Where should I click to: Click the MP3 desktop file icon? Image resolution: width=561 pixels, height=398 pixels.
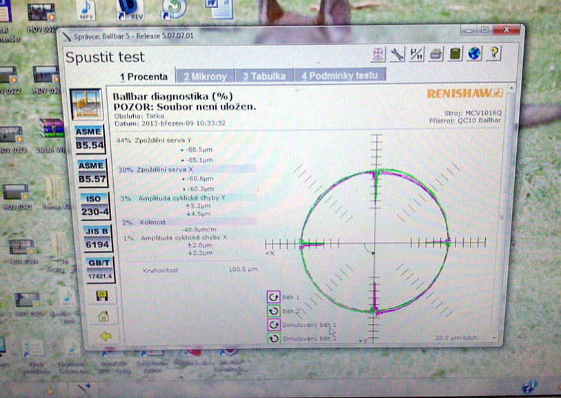pyautogui.click(x=86, y=9)
